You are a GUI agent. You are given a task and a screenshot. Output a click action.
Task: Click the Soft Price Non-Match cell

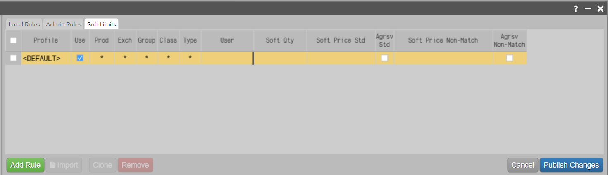pos(443,58)
